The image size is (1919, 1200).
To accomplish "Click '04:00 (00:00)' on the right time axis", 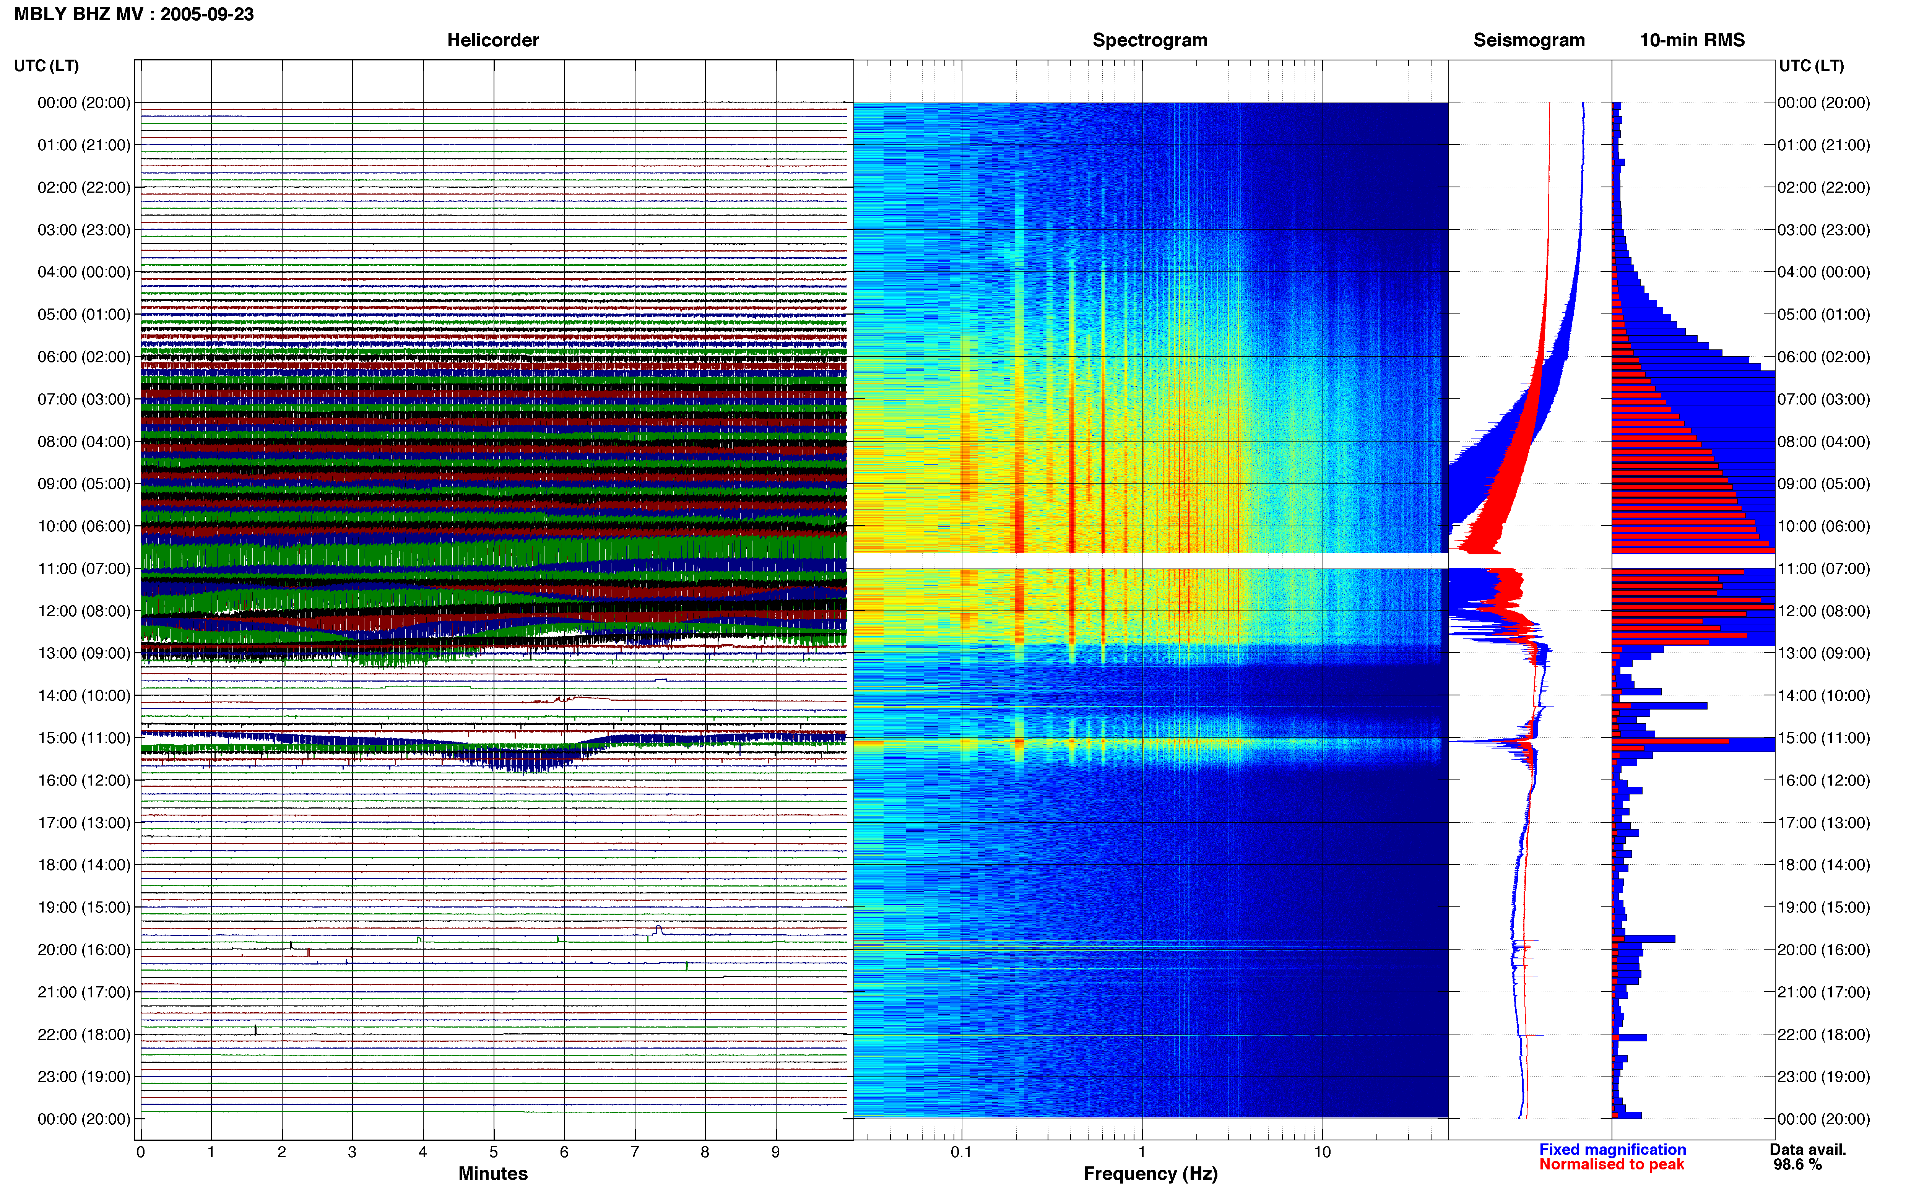I will pos(1824,272).
